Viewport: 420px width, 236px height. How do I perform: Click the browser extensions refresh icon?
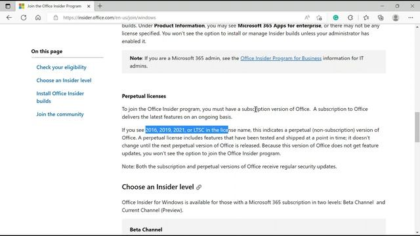[350, 18]
